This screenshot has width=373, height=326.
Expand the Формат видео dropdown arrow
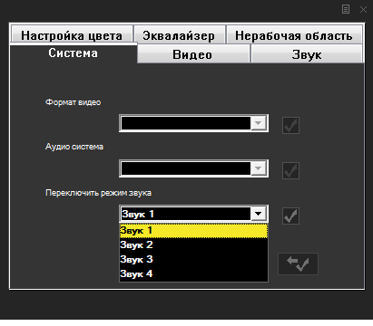click(259, 123)
